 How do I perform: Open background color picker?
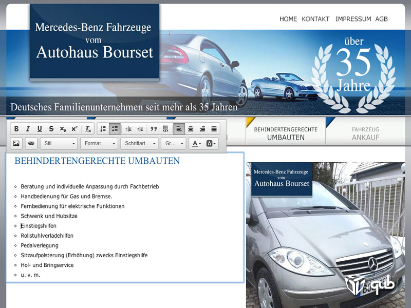(x=211, y=143)
